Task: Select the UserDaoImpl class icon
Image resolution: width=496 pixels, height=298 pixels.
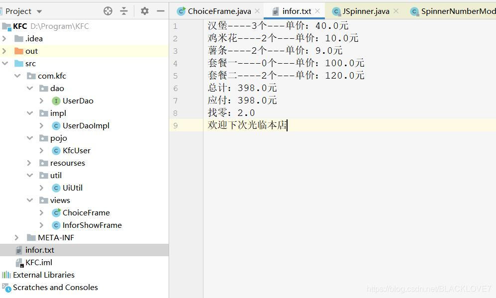Action: point(56,126)
